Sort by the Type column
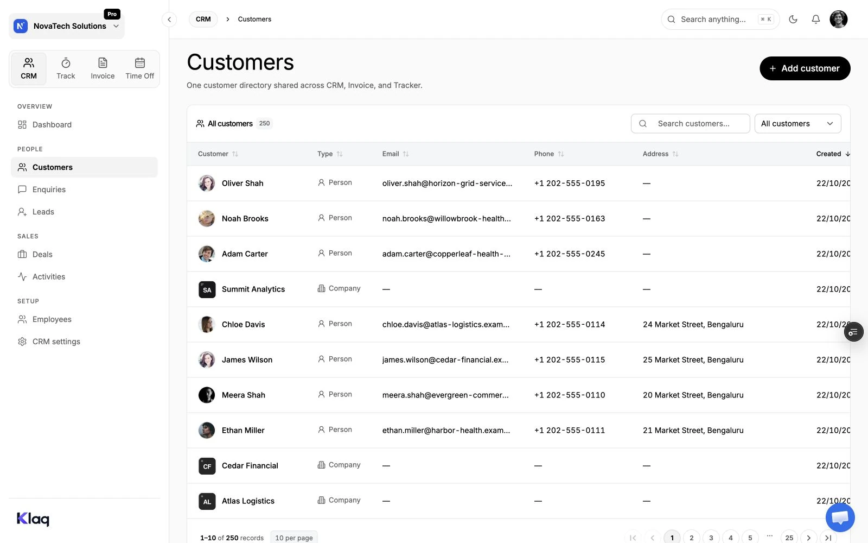This screenshot has width=868, height=543. point(330,154)
